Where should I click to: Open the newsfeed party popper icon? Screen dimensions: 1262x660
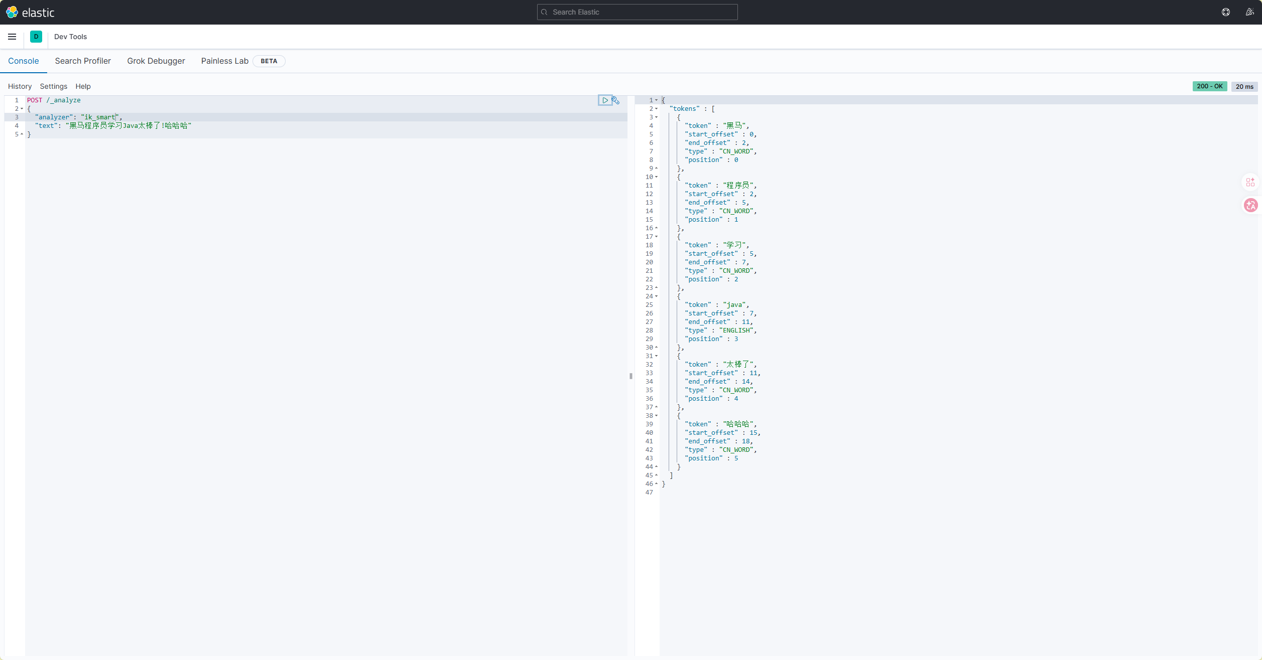point(1249,12)
